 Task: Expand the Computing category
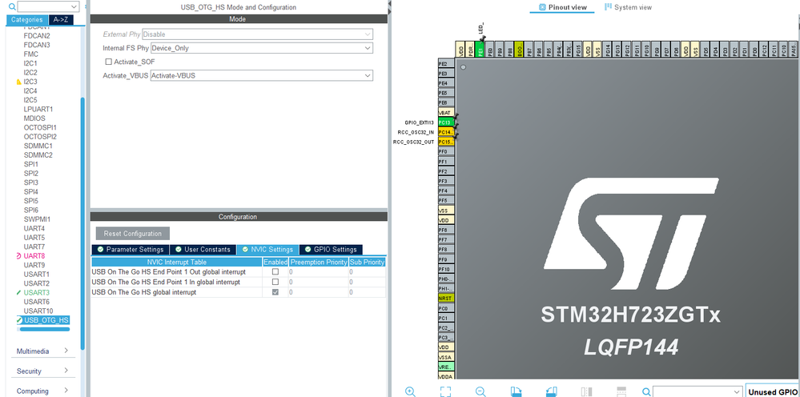pos(42,391)
